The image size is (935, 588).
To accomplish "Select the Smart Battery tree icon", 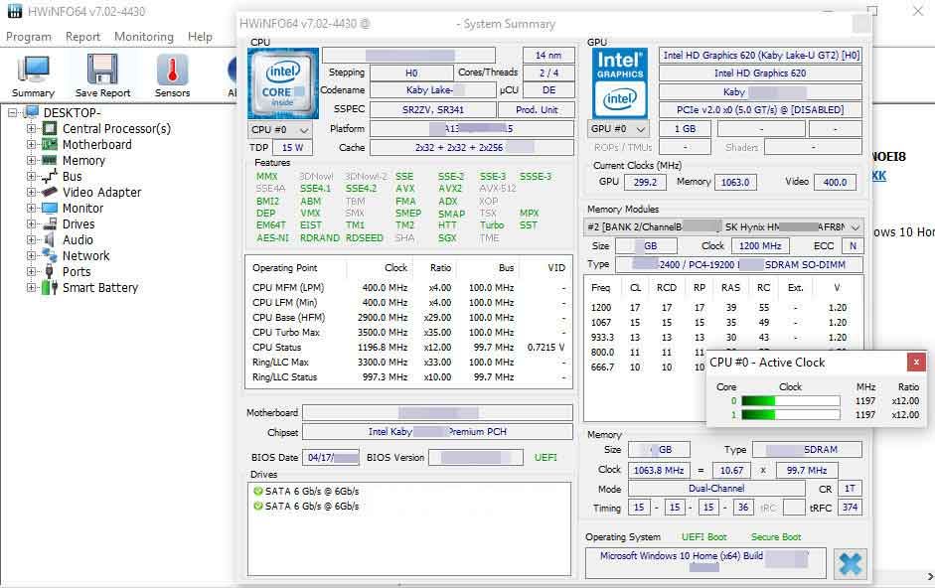I will click(50, 287).
